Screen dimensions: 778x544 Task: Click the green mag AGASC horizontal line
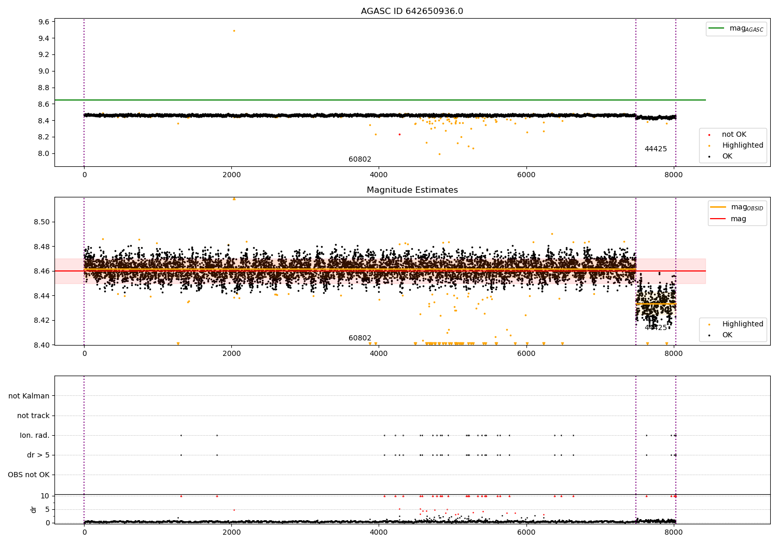pos(380,100)
